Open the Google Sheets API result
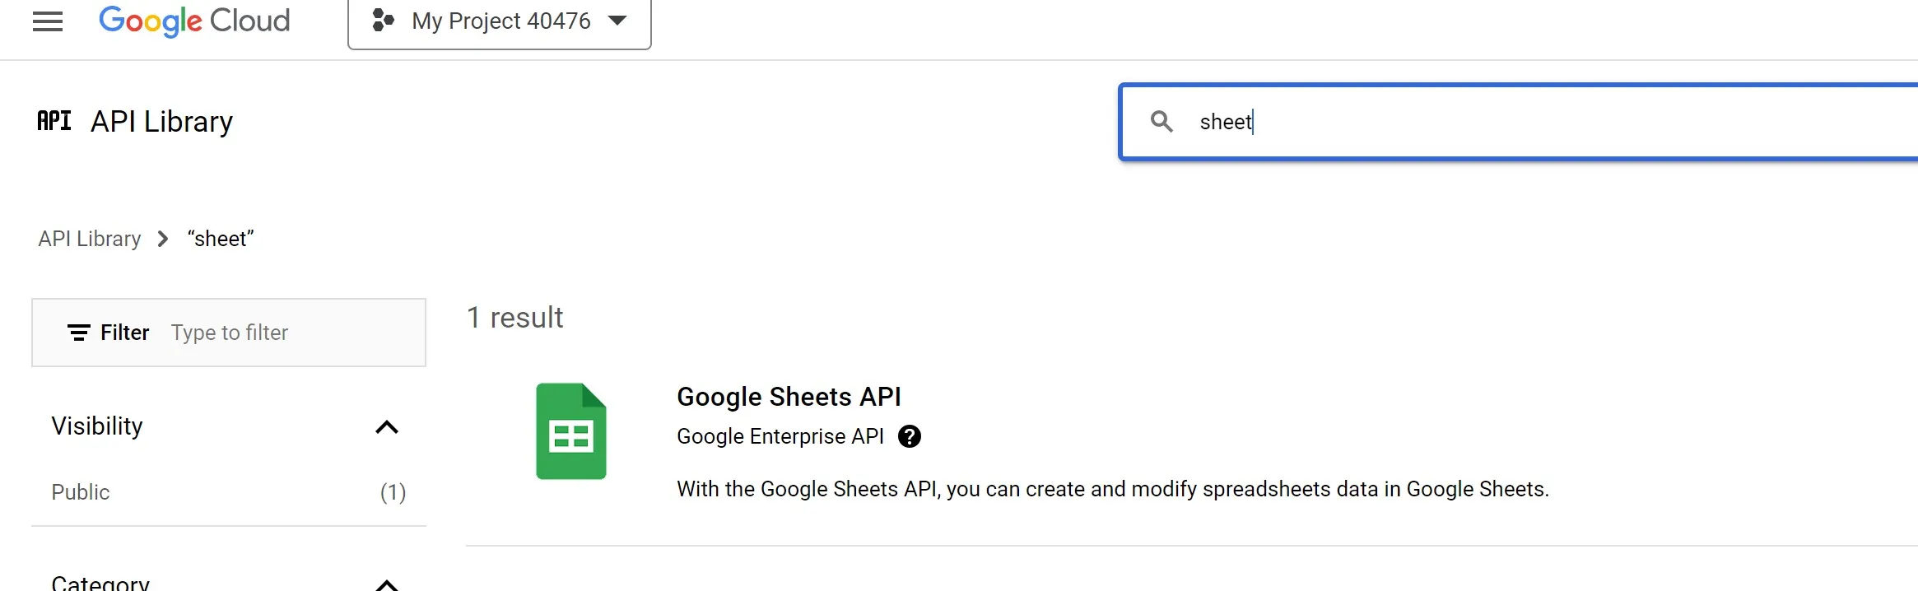 click(789, 397)
